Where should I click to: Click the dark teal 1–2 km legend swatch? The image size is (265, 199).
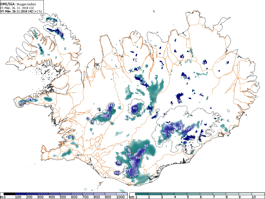coord(142,194)
